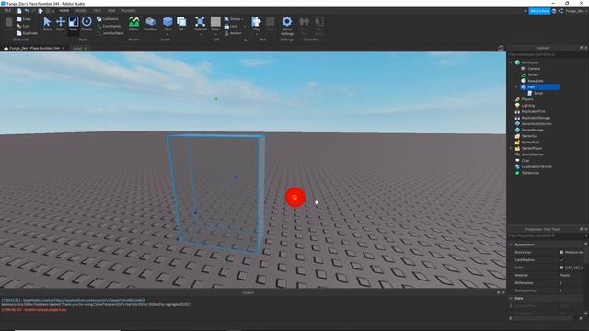Activate the Move tool
589x331 pixels.
pos(61,24)
